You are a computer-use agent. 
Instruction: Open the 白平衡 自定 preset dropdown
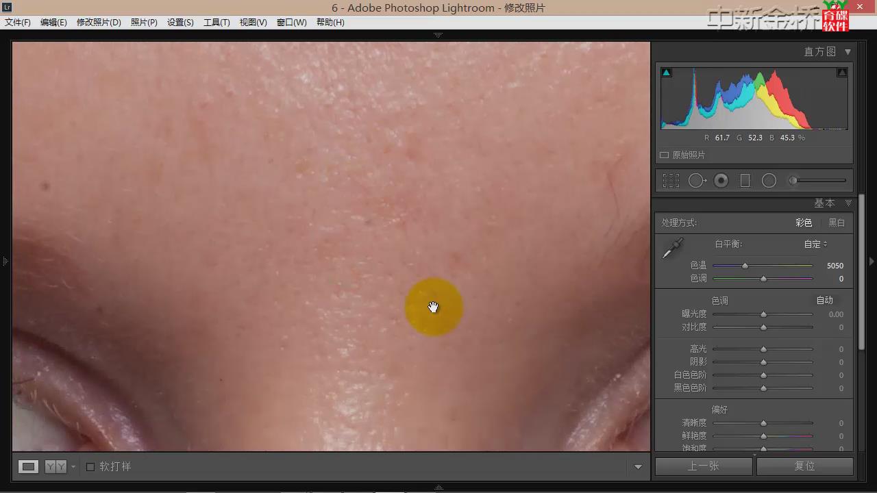[x=815, y=244]
